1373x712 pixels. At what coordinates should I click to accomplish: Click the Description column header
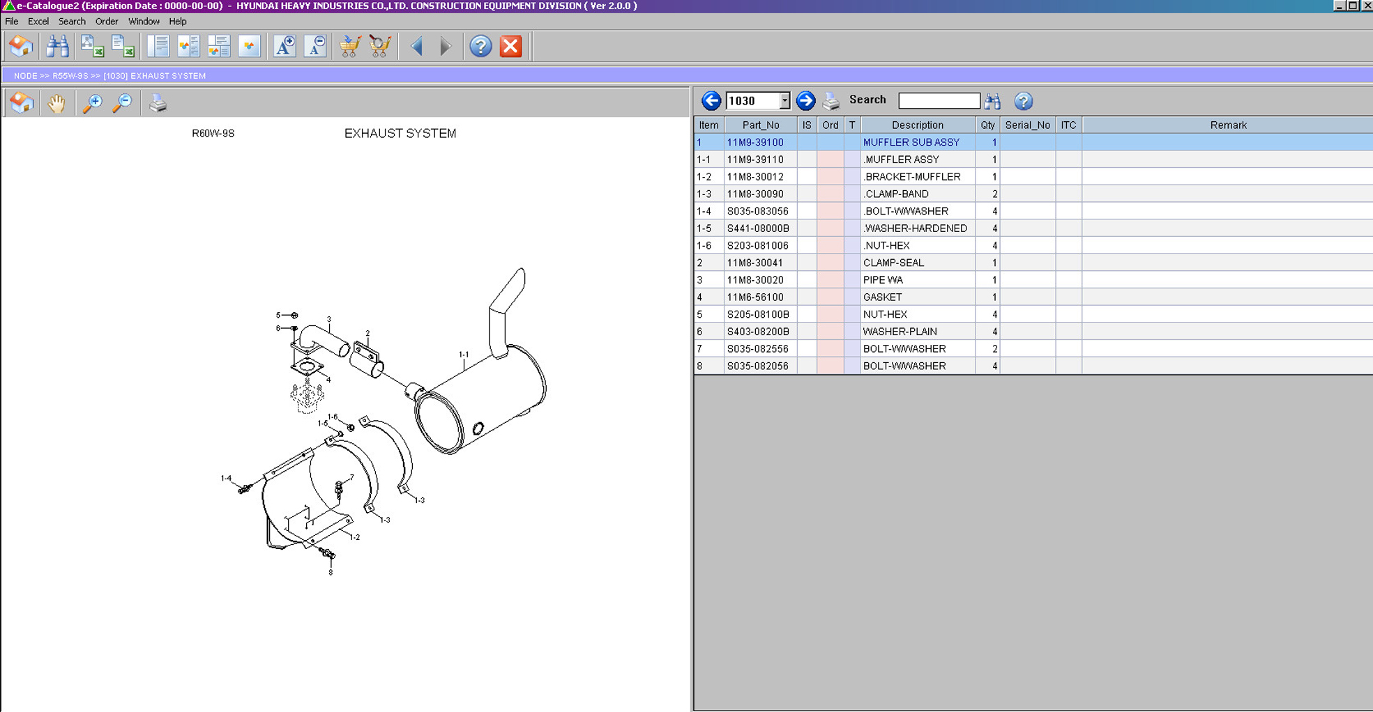(x=917, y=125)
